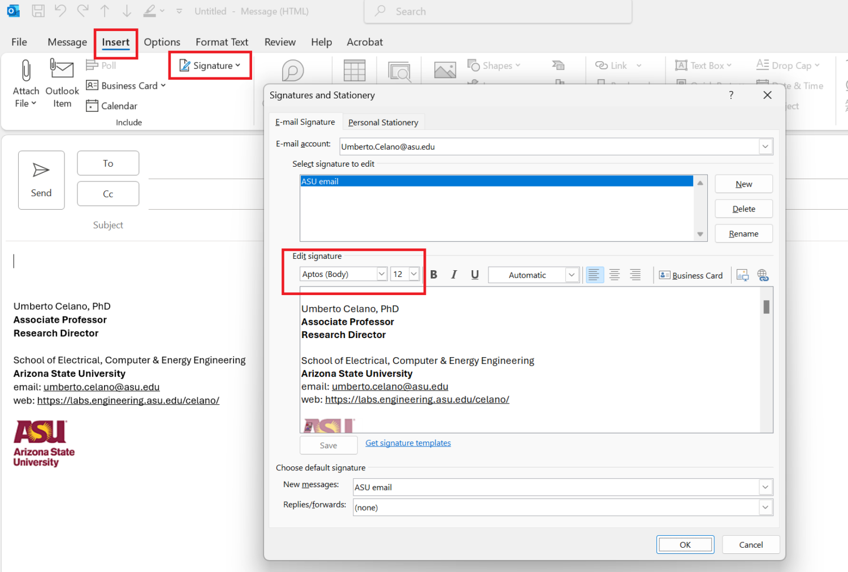This screenshot has height=572, width=848.
Task: Toggle Underline formatting in signature editor
Action: (475, 275)
